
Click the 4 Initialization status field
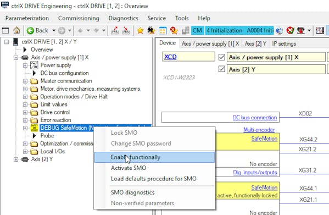click(239, 31)
